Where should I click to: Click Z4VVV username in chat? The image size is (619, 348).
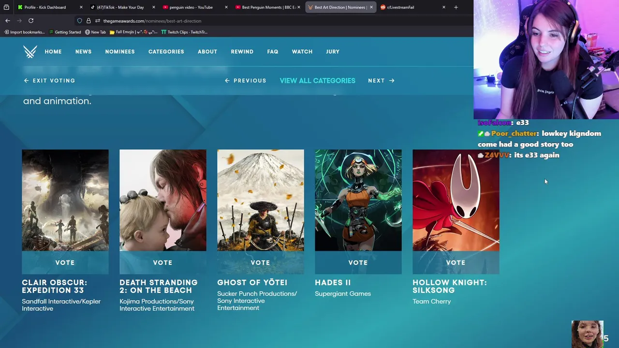point(497,155)
